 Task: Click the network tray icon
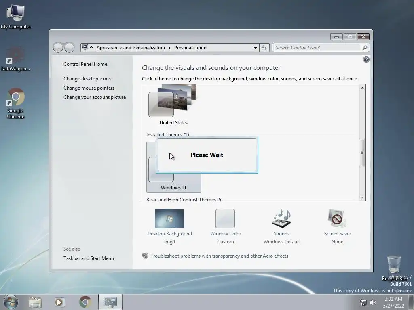[363, 302]
